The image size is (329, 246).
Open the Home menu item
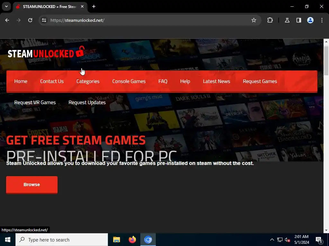21,81
